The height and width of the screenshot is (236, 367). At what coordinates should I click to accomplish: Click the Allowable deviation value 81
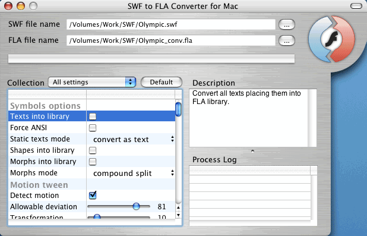click(162, 206)
